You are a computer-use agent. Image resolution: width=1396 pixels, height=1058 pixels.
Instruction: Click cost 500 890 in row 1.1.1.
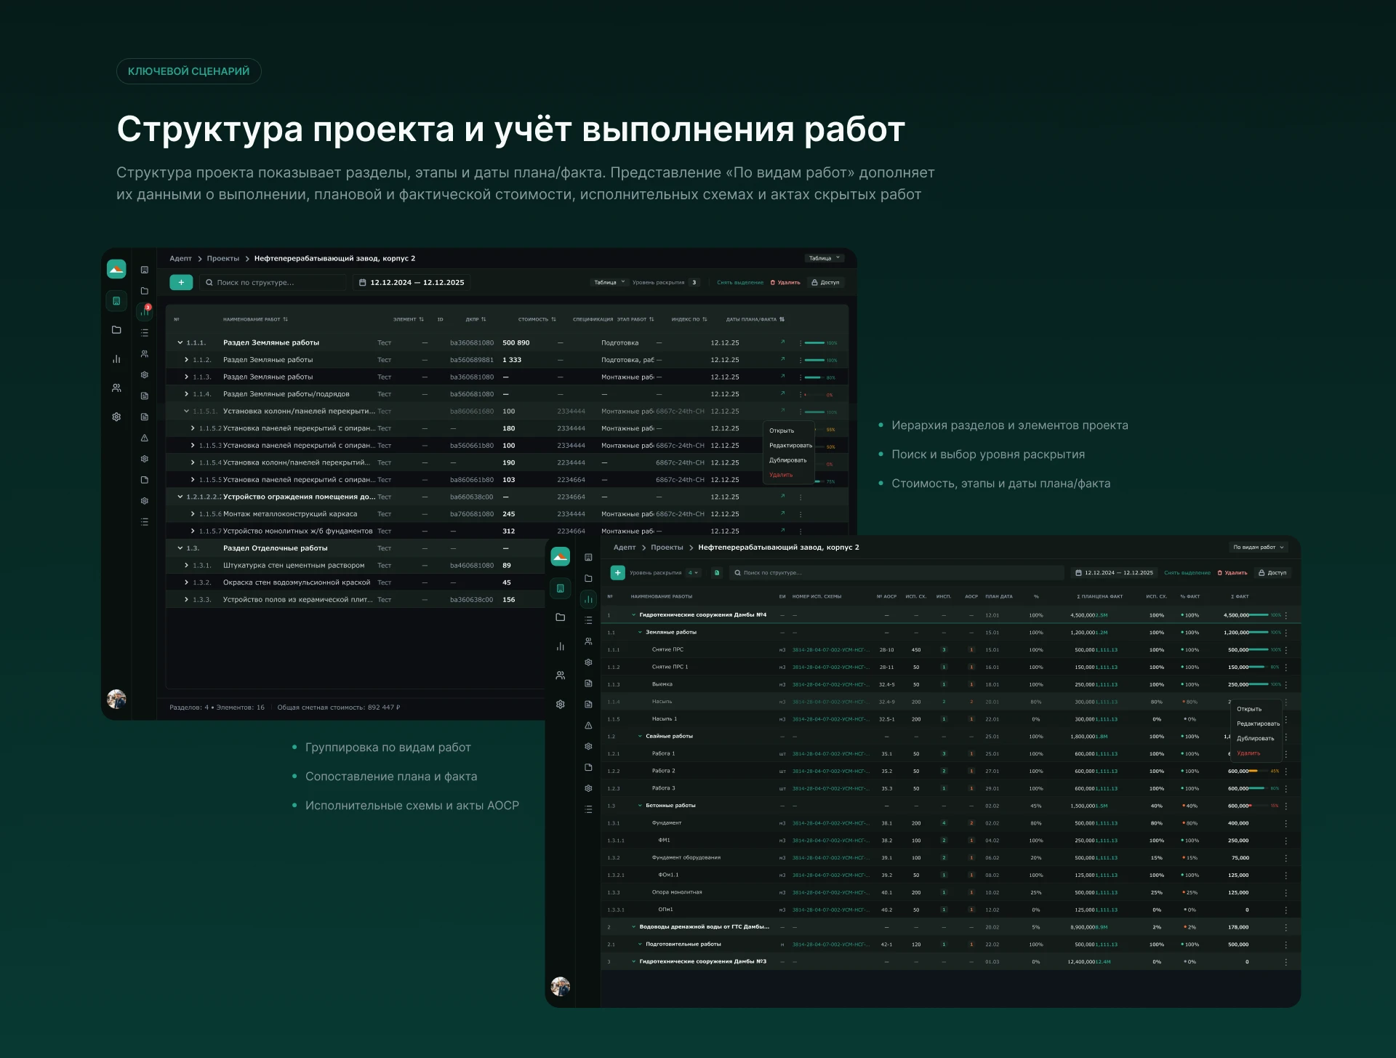[x=516, y=342]
